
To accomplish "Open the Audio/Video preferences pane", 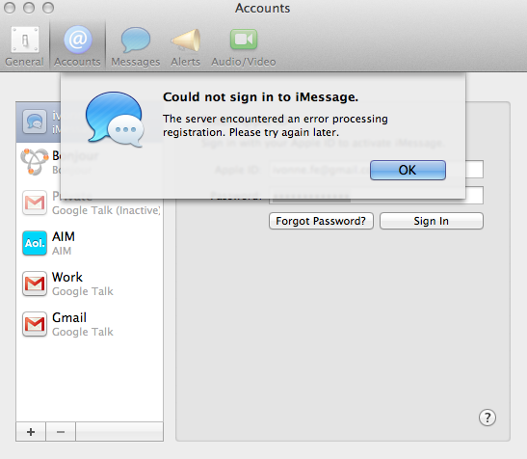I will point(244,46).
